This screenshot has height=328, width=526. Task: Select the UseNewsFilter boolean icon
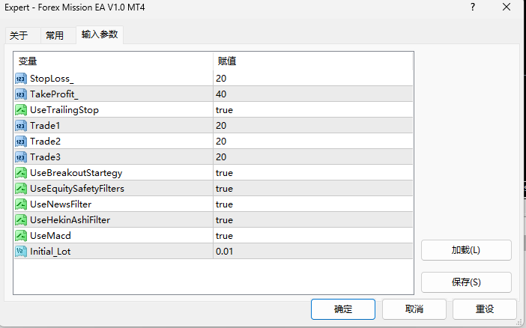[x=21, y=204]
